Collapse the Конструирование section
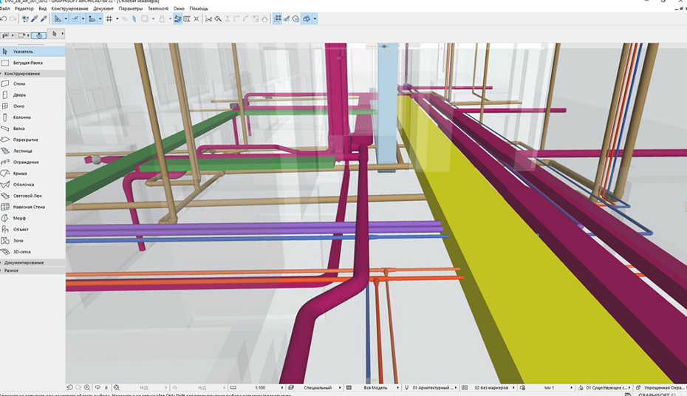 (22, 74)
